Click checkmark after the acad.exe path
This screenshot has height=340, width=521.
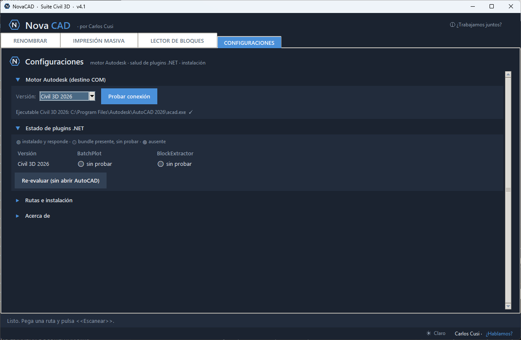190,112
